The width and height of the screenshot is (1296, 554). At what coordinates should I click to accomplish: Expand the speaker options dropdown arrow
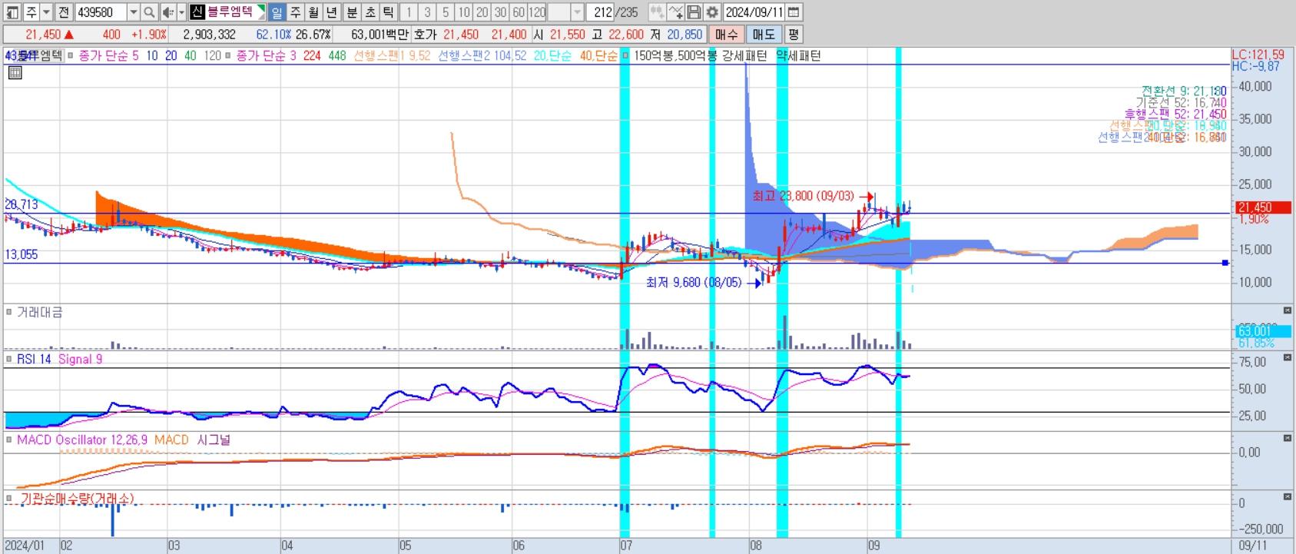click(x=181, y=12)
